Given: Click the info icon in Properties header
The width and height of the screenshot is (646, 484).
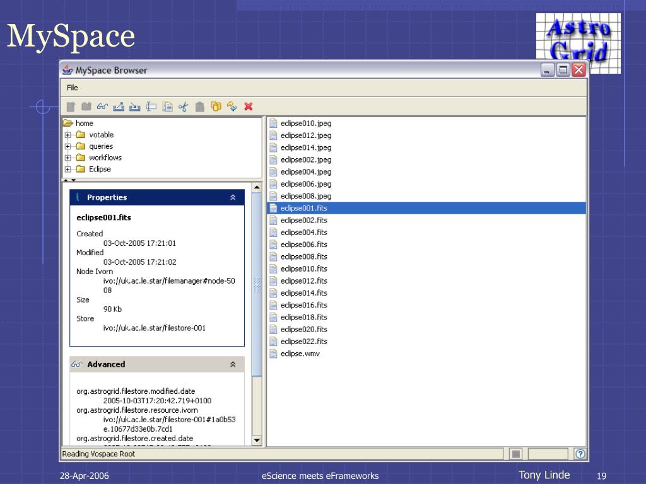Looking at the screenshot, I should point(78,197).
